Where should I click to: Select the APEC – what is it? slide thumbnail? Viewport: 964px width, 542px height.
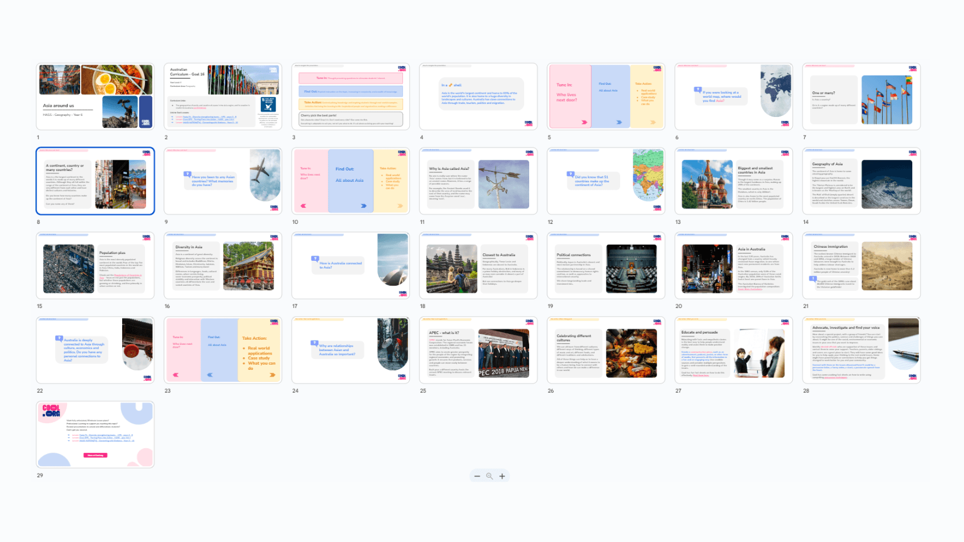pos(477,349)
